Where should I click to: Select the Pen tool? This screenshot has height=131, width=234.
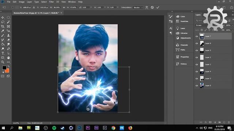[x=8, y=49]
